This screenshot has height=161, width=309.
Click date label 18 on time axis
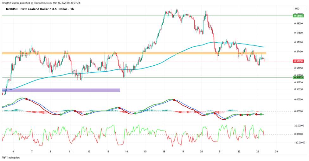[164, 152]
